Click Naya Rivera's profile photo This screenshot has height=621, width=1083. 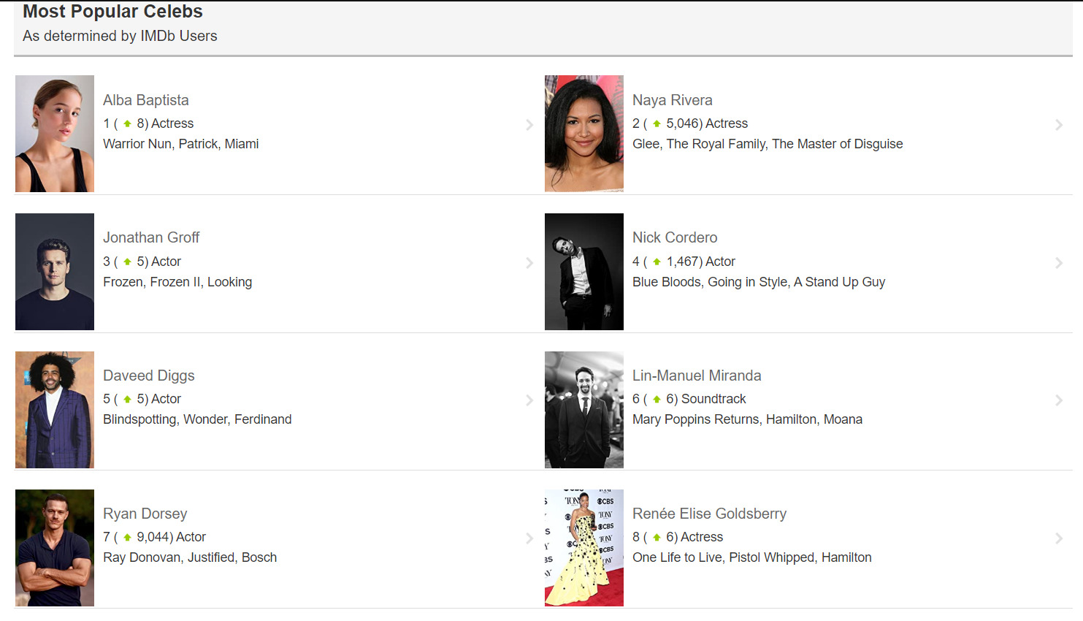(x=583, y=133)
